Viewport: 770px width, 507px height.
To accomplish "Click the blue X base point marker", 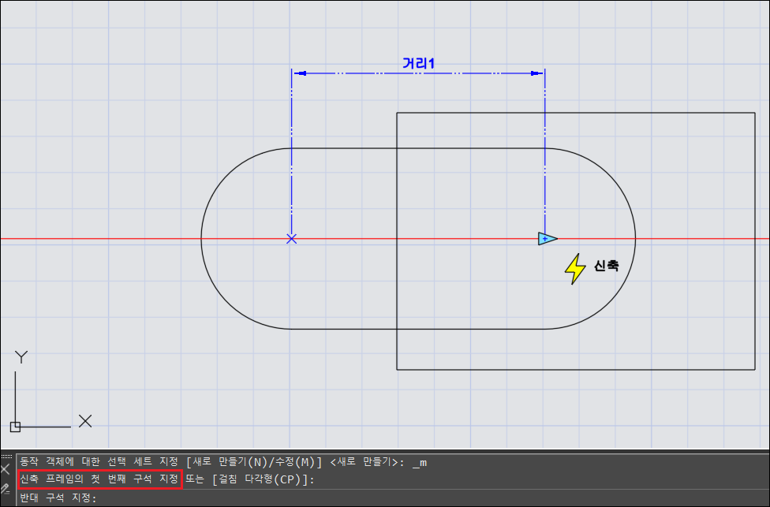I will [292, 239].
